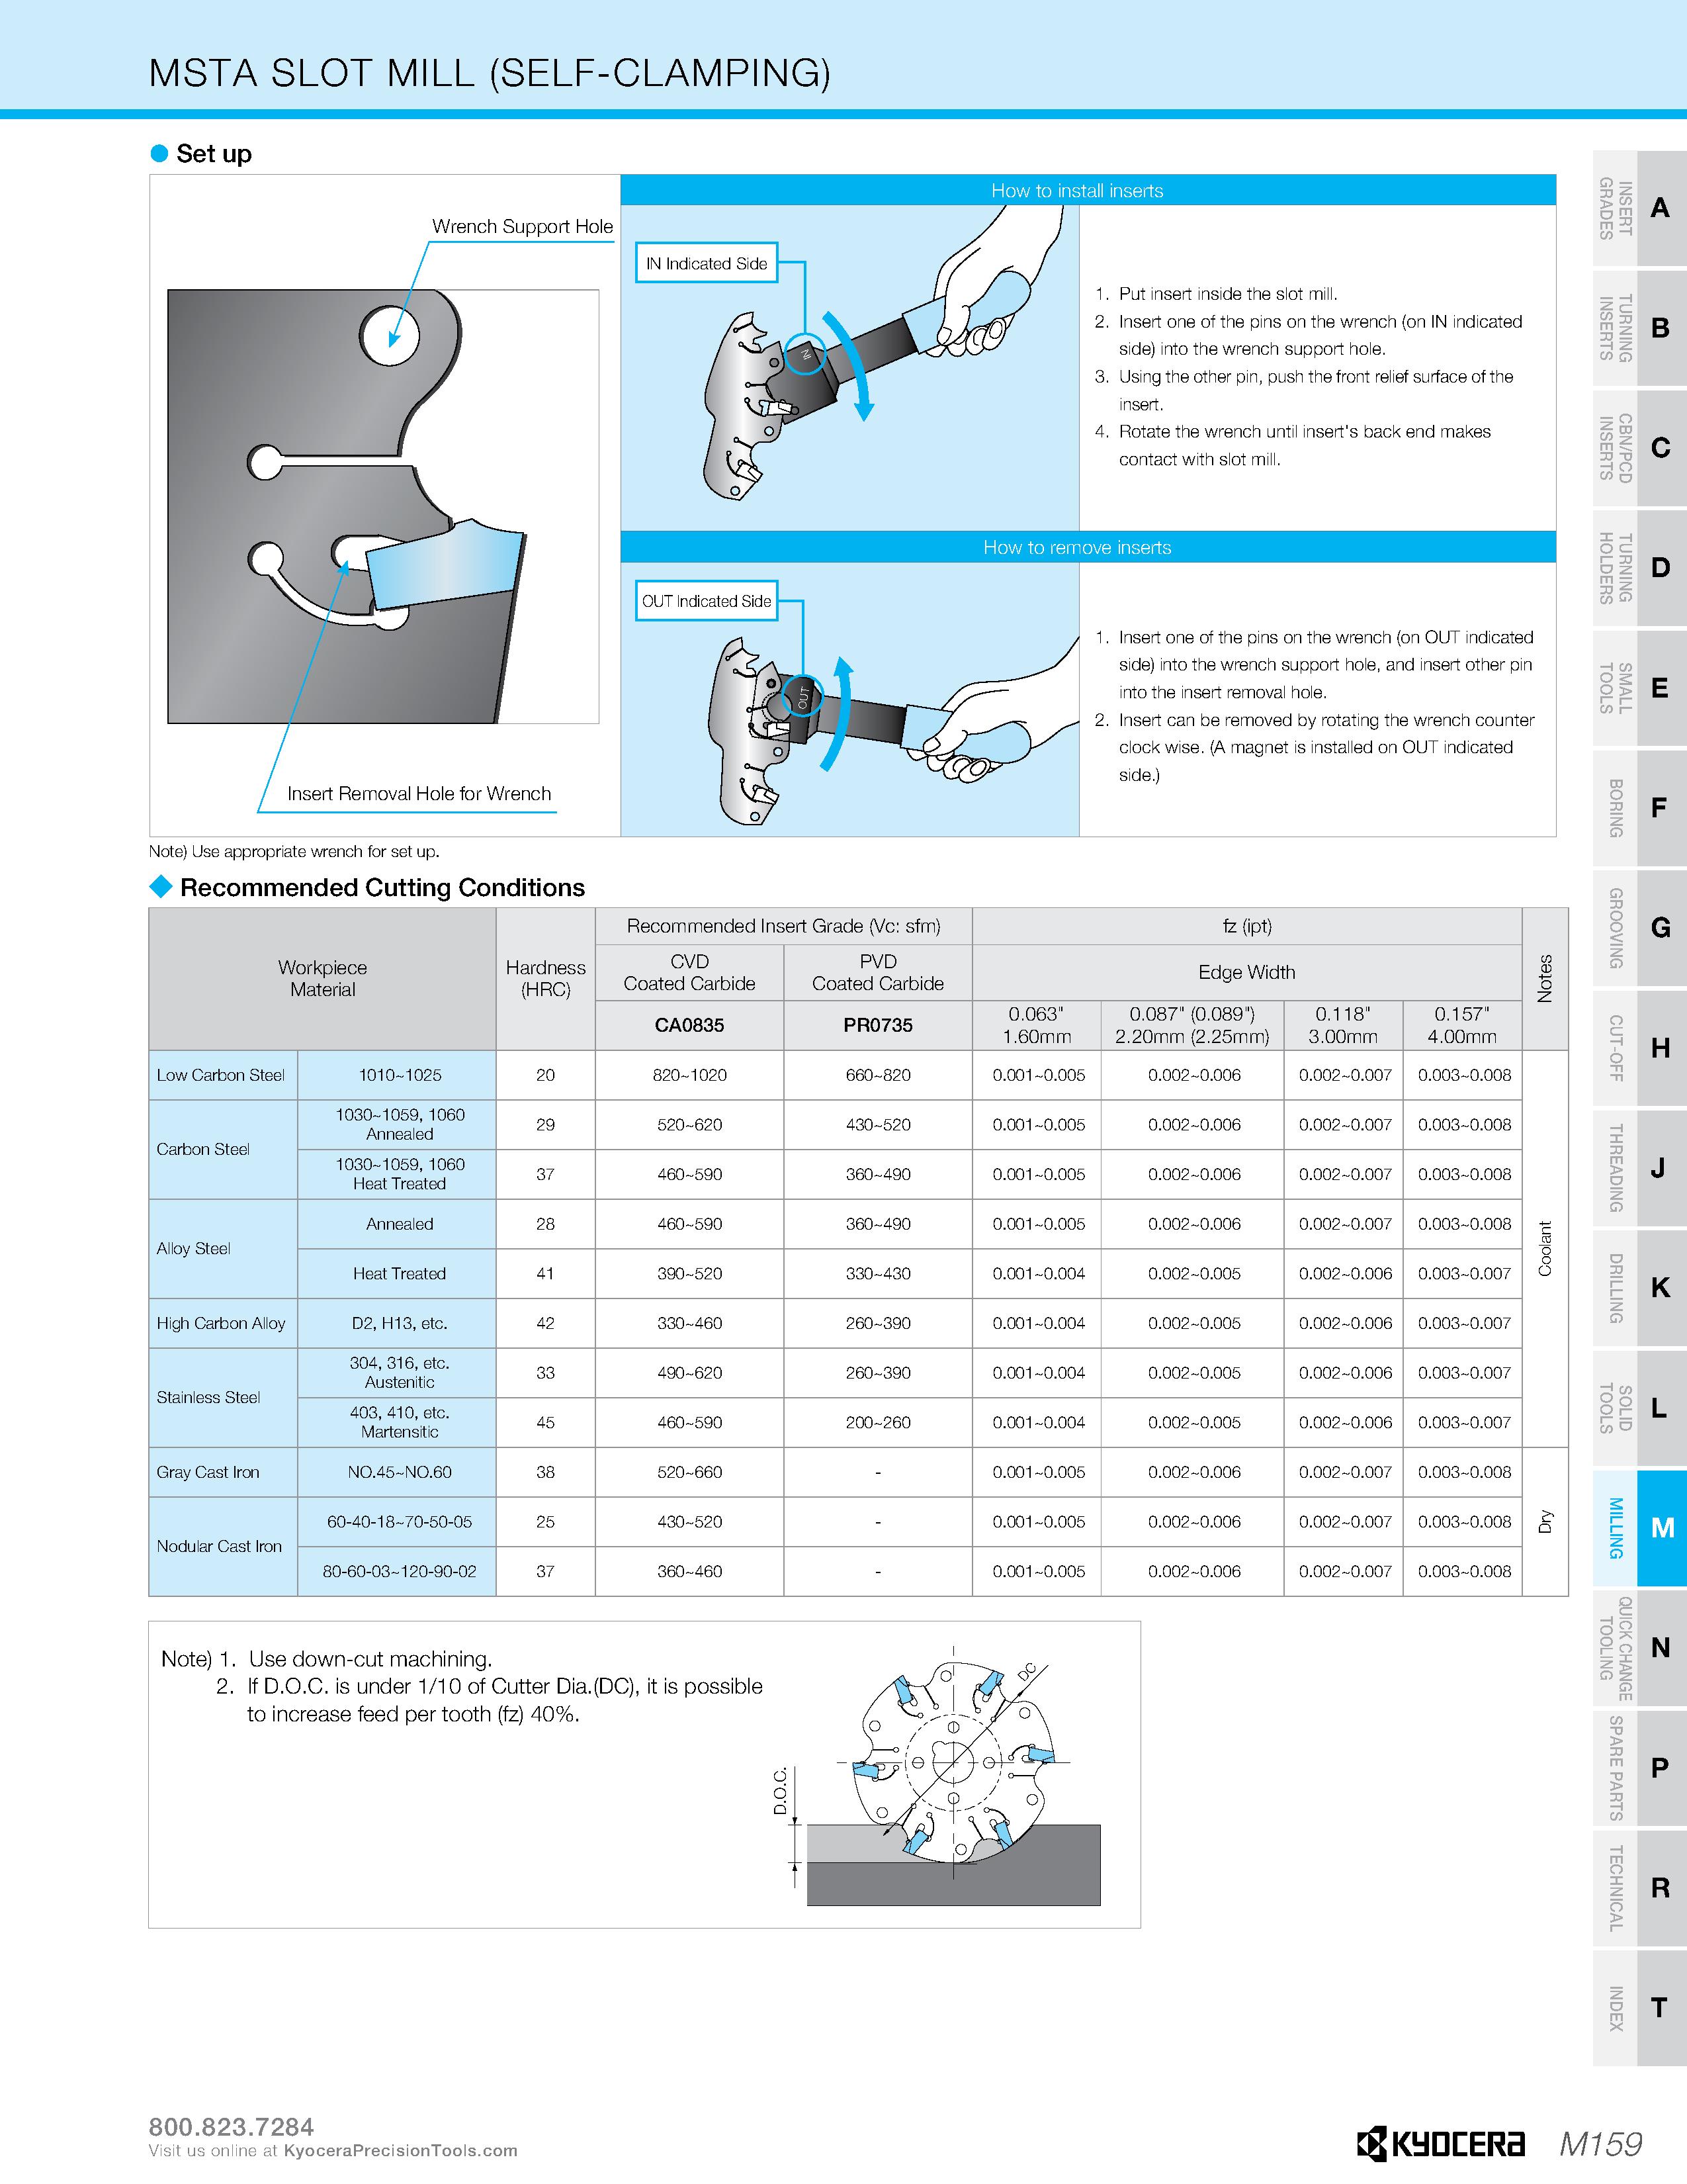
Task: Click the "Use down-cut machining" note
Action: [x=370, y=1659]
